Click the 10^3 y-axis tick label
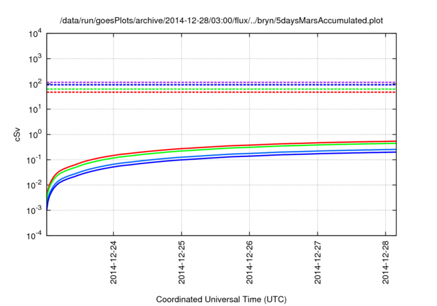Image resolution: width=437 pixels, height=306 pixels. click(x=35, y=59)
